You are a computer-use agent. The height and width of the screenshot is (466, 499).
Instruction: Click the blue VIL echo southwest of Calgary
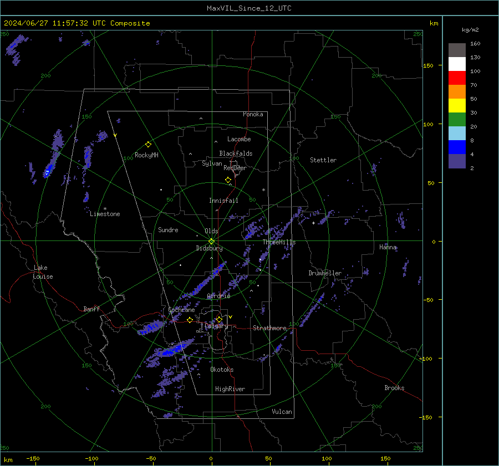(x=174, y=349)
